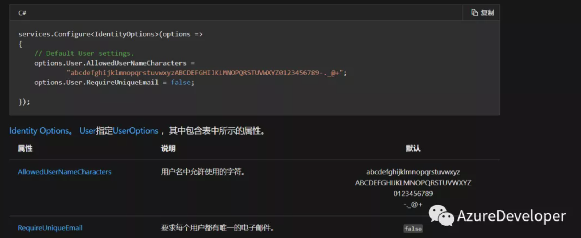Click the green Default User settings comment
The width and height of the screenshot is (581, 238).
pyautogui.click(x=84, y=53)
